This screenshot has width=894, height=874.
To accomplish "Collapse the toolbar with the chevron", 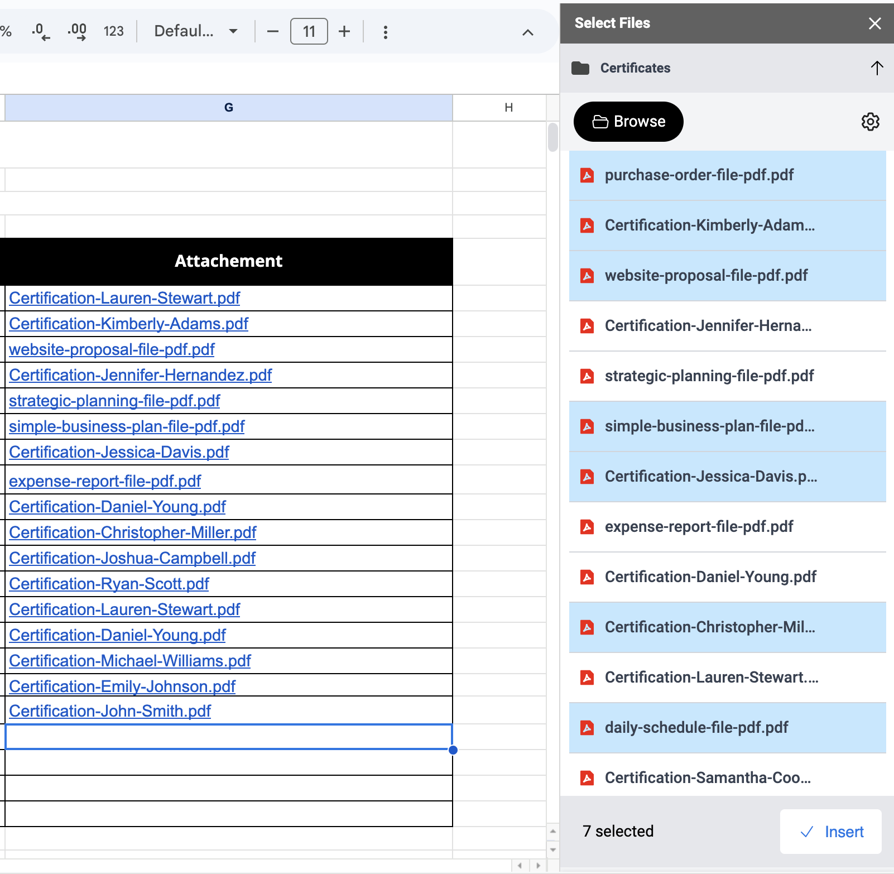I will [527, 32].
